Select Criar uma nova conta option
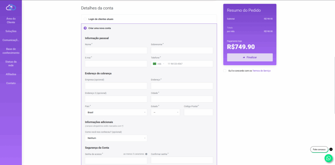 pos(85,28)
